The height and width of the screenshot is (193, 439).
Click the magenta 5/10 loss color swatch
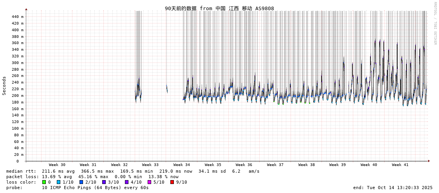tap(149, 182)
